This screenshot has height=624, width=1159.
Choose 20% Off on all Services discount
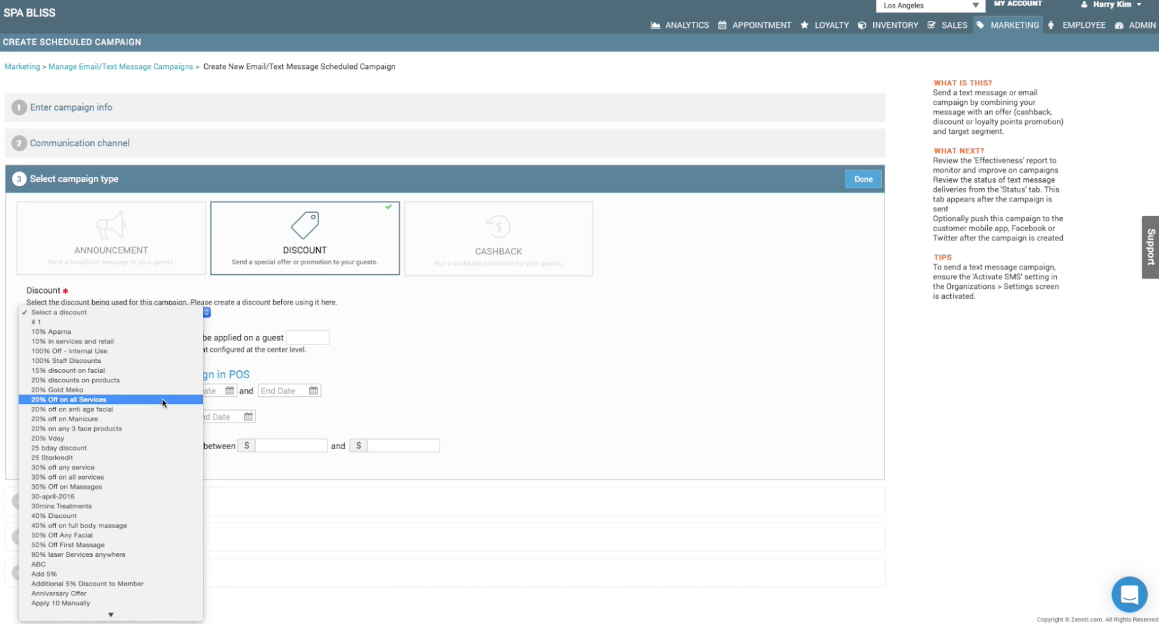tap(69, 399)
